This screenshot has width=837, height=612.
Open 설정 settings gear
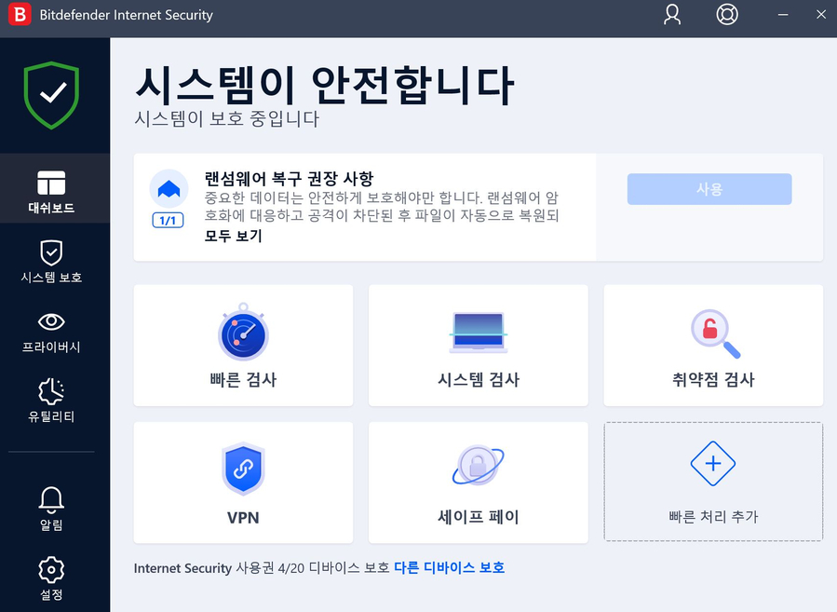51,578
